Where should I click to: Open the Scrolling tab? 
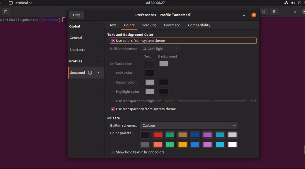149,25
